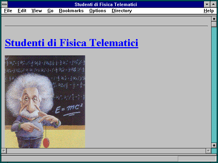Click the vertical scrollbar down arrow
Screen dimensions: 218x163
214,145
